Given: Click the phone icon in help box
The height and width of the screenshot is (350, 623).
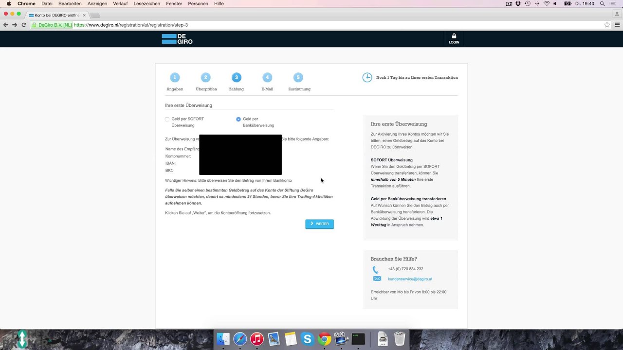Looking at the screenshot, I should [375, 270].
